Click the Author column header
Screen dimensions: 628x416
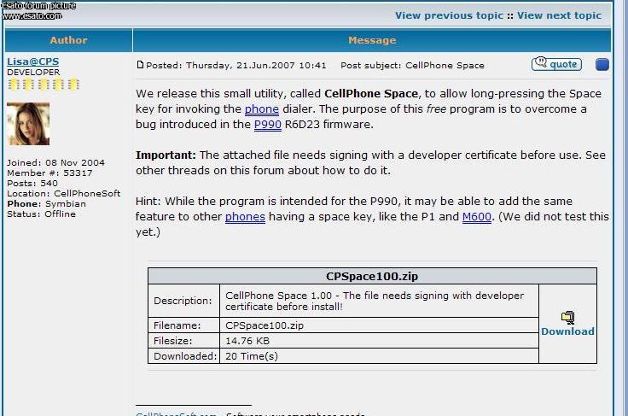[x=68, y=40]
